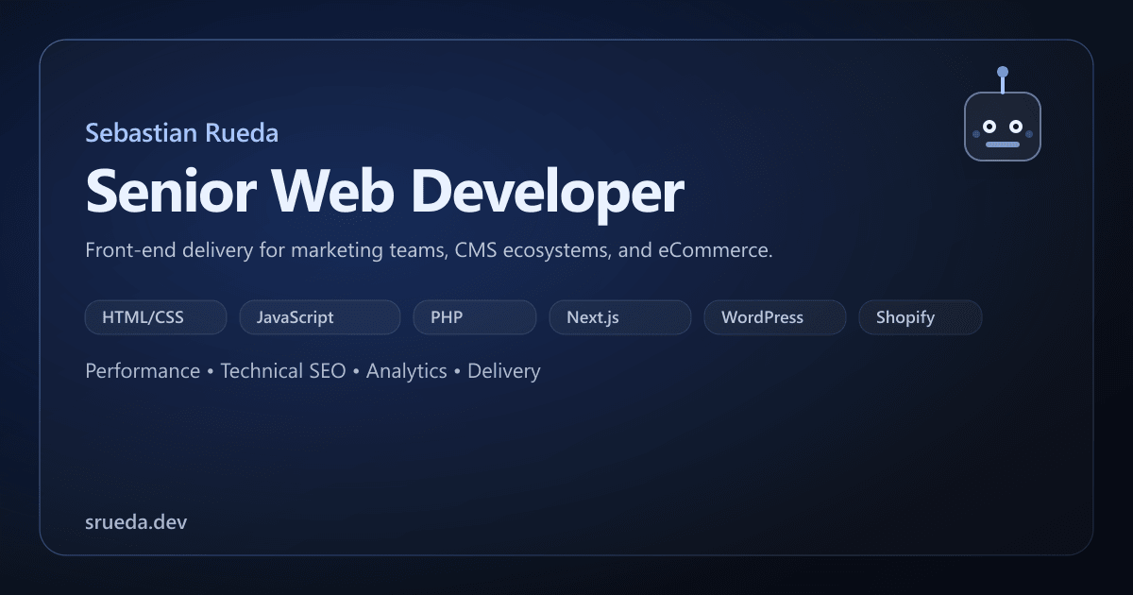This screenshot has width=1133, height=595.
Task: Select the WordPress skill tag
Action: click(775, 317)
